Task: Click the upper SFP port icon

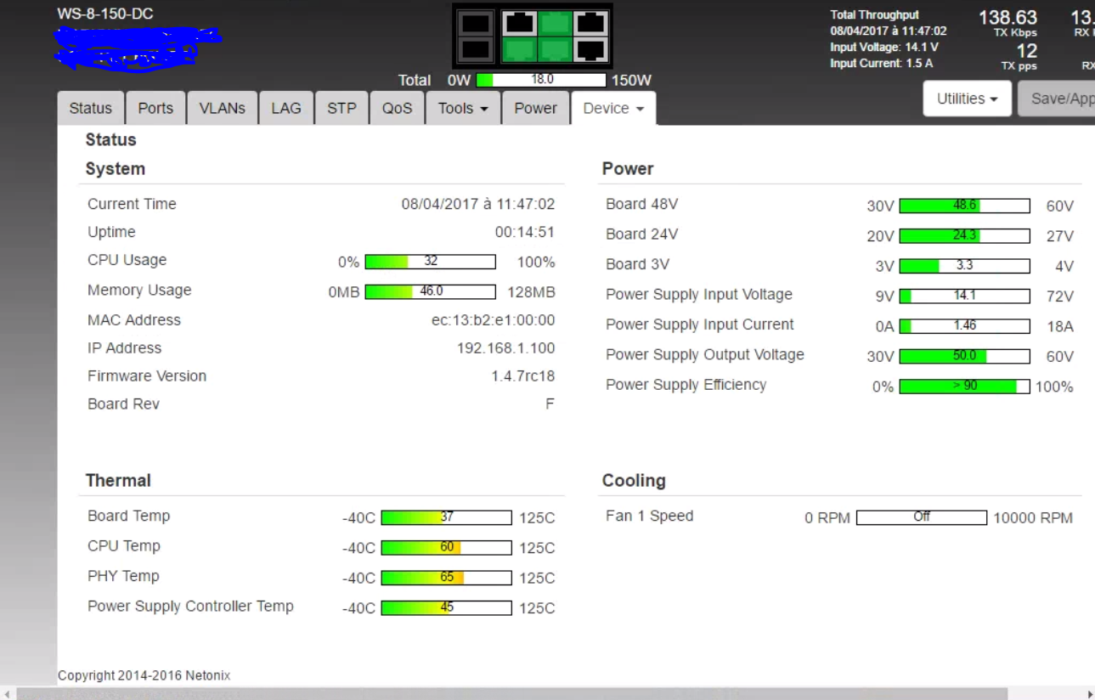Action: click(x=476, y=23)
